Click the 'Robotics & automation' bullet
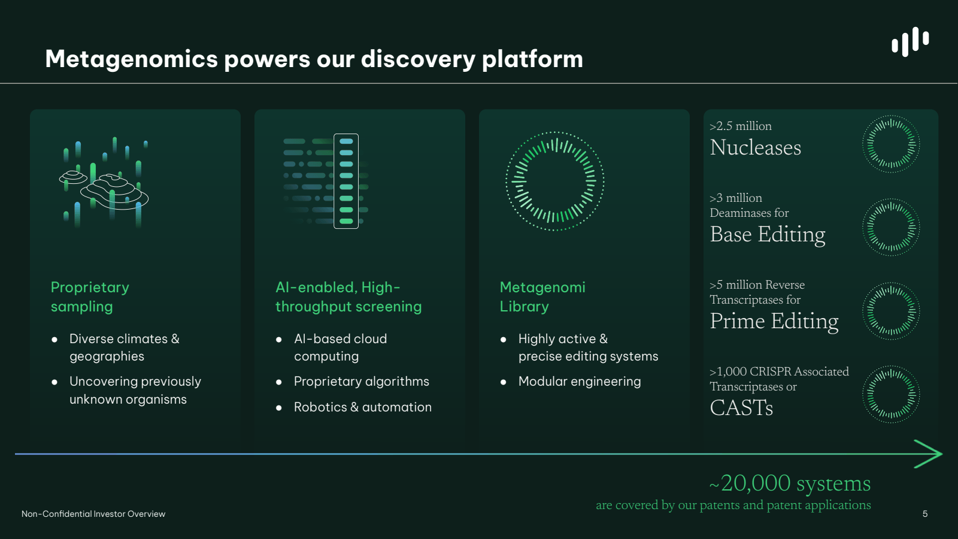The height and width of the screenshot is (539, 958). pos(363,407)
